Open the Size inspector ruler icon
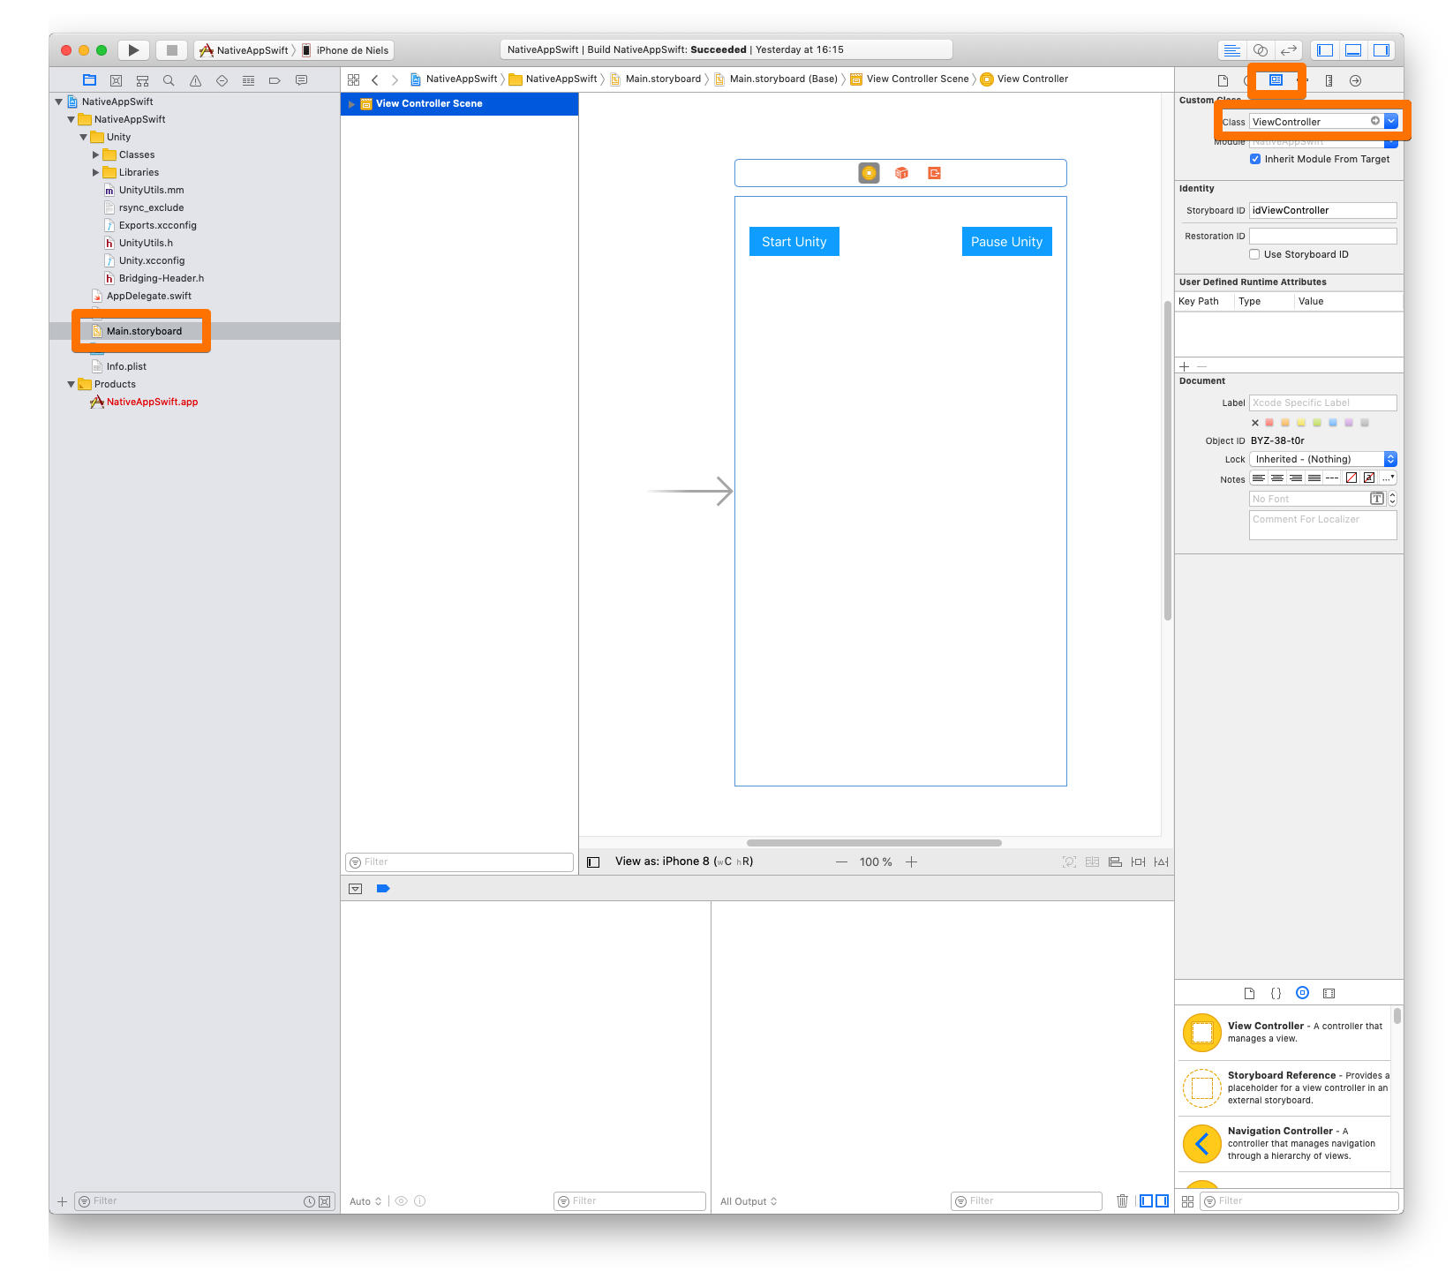The image size is (1453, 1279). click(x=1329, y=80)
